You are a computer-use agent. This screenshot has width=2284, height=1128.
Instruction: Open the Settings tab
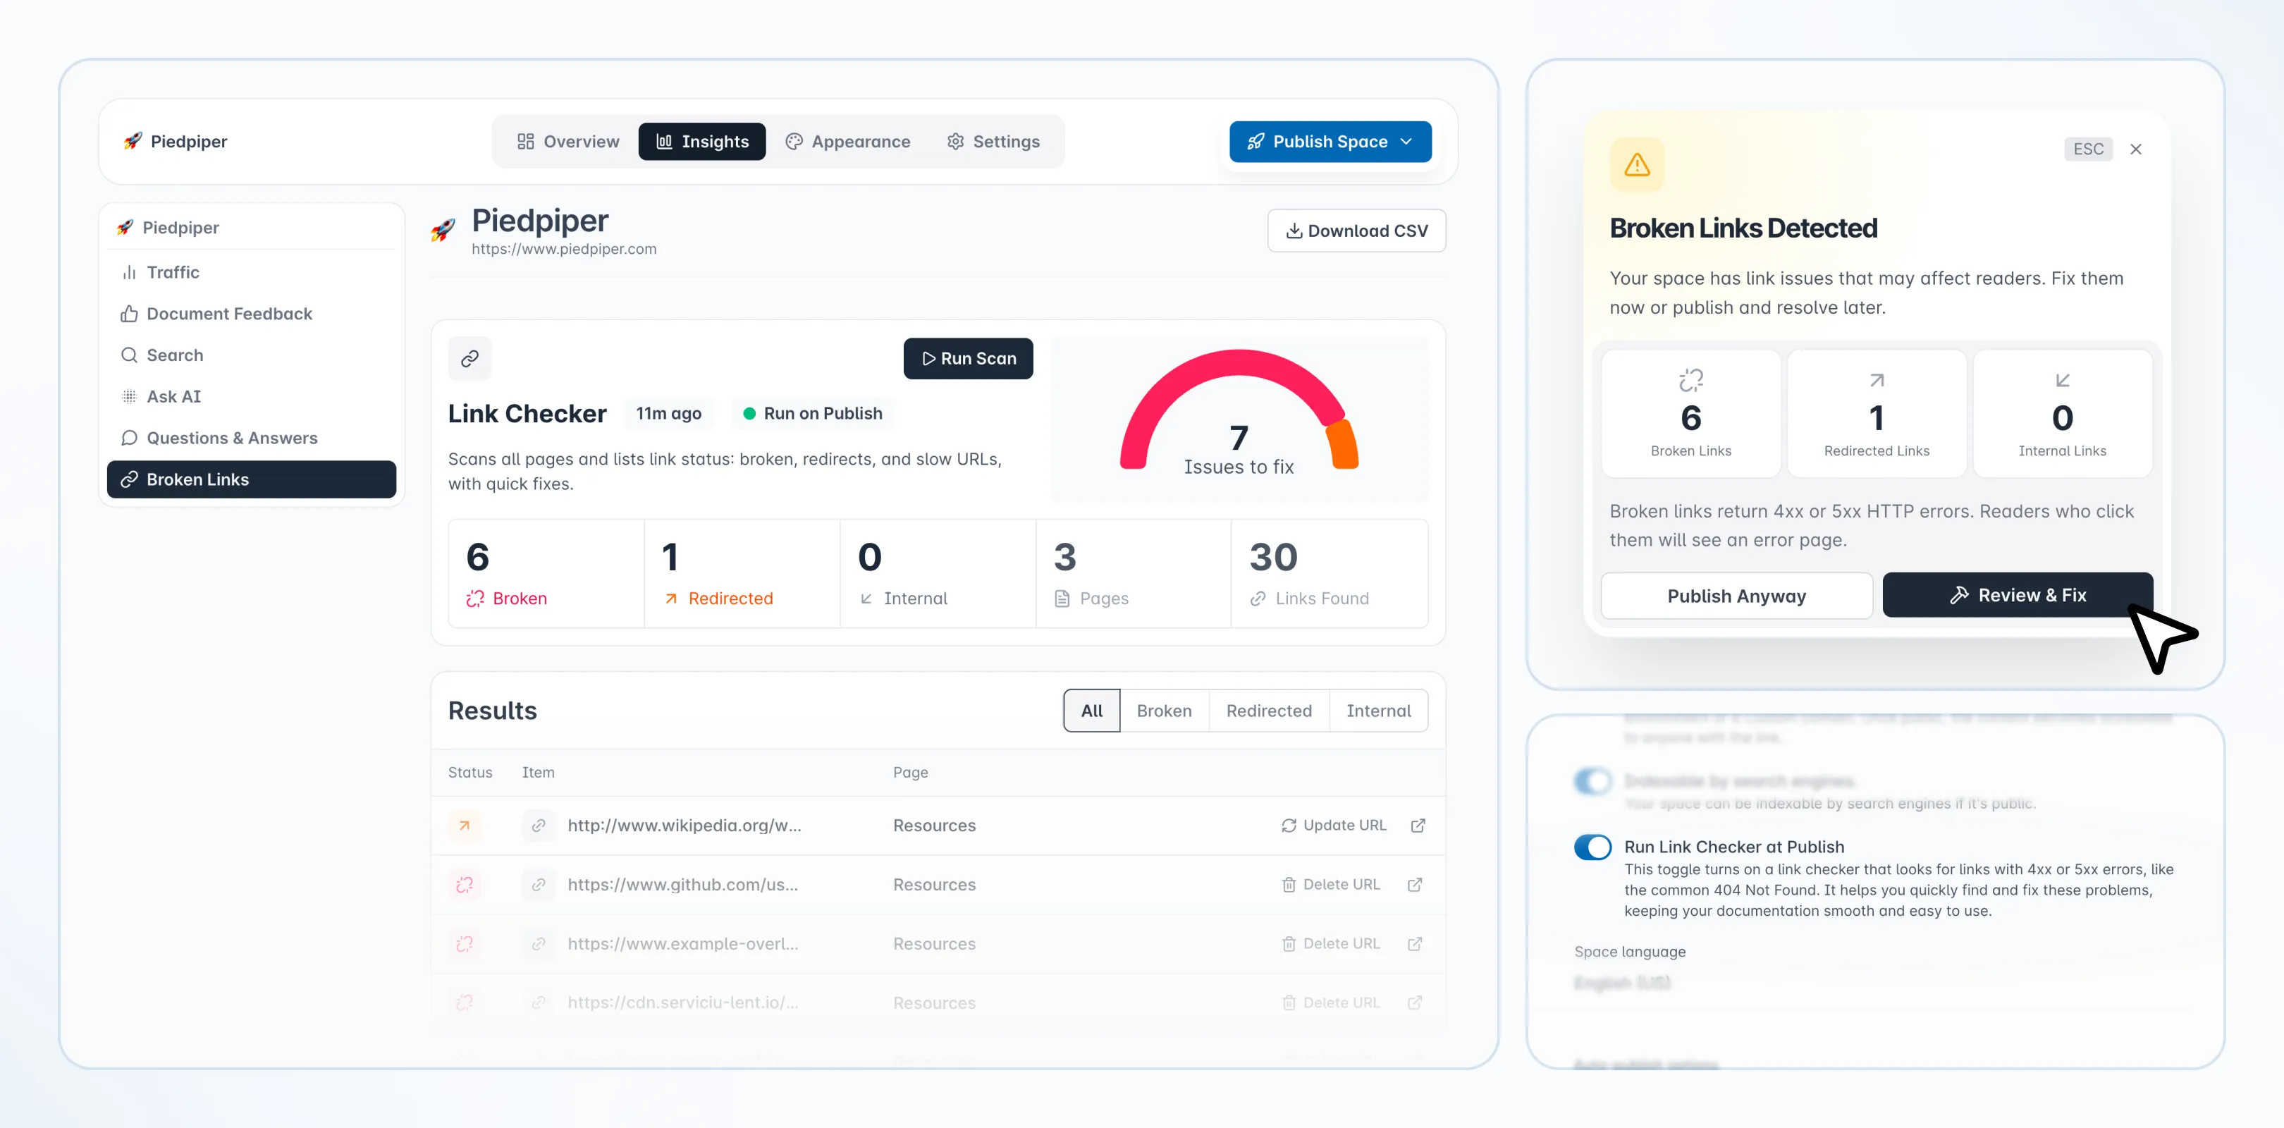(x=993, y=142)
